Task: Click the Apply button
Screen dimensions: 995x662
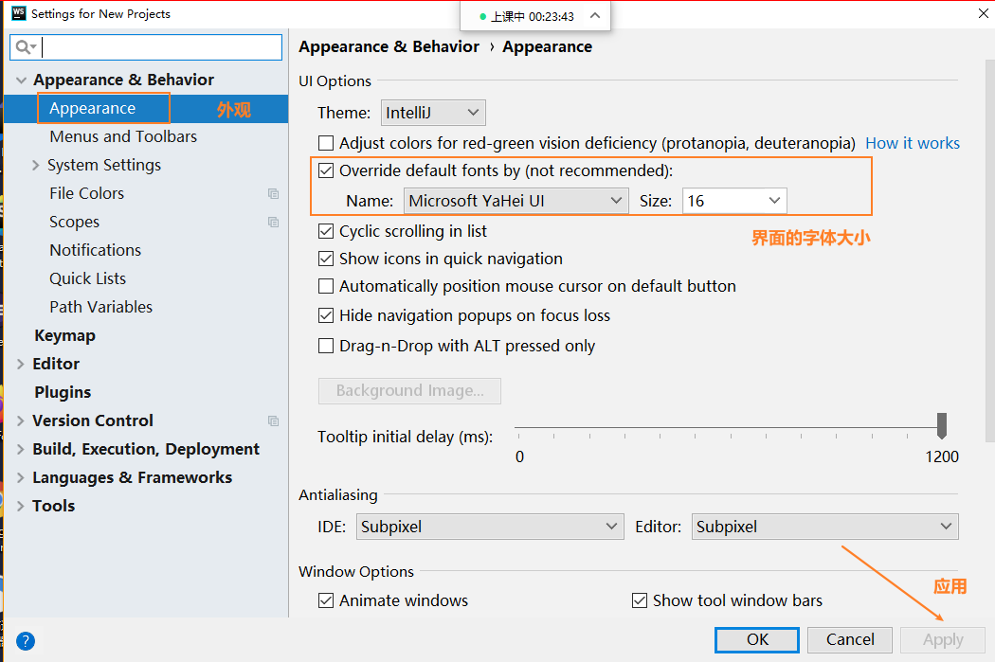Action: coord(942,640)
